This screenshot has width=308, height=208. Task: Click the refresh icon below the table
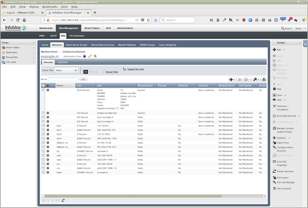tap(63, 200)
